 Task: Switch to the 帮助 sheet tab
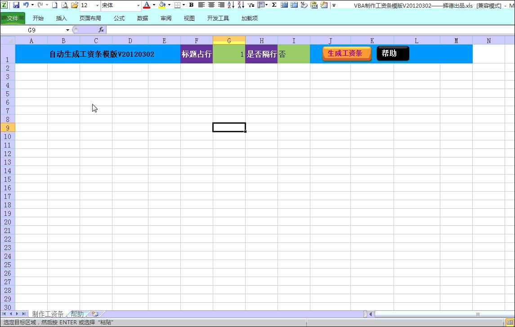point(77,314)
